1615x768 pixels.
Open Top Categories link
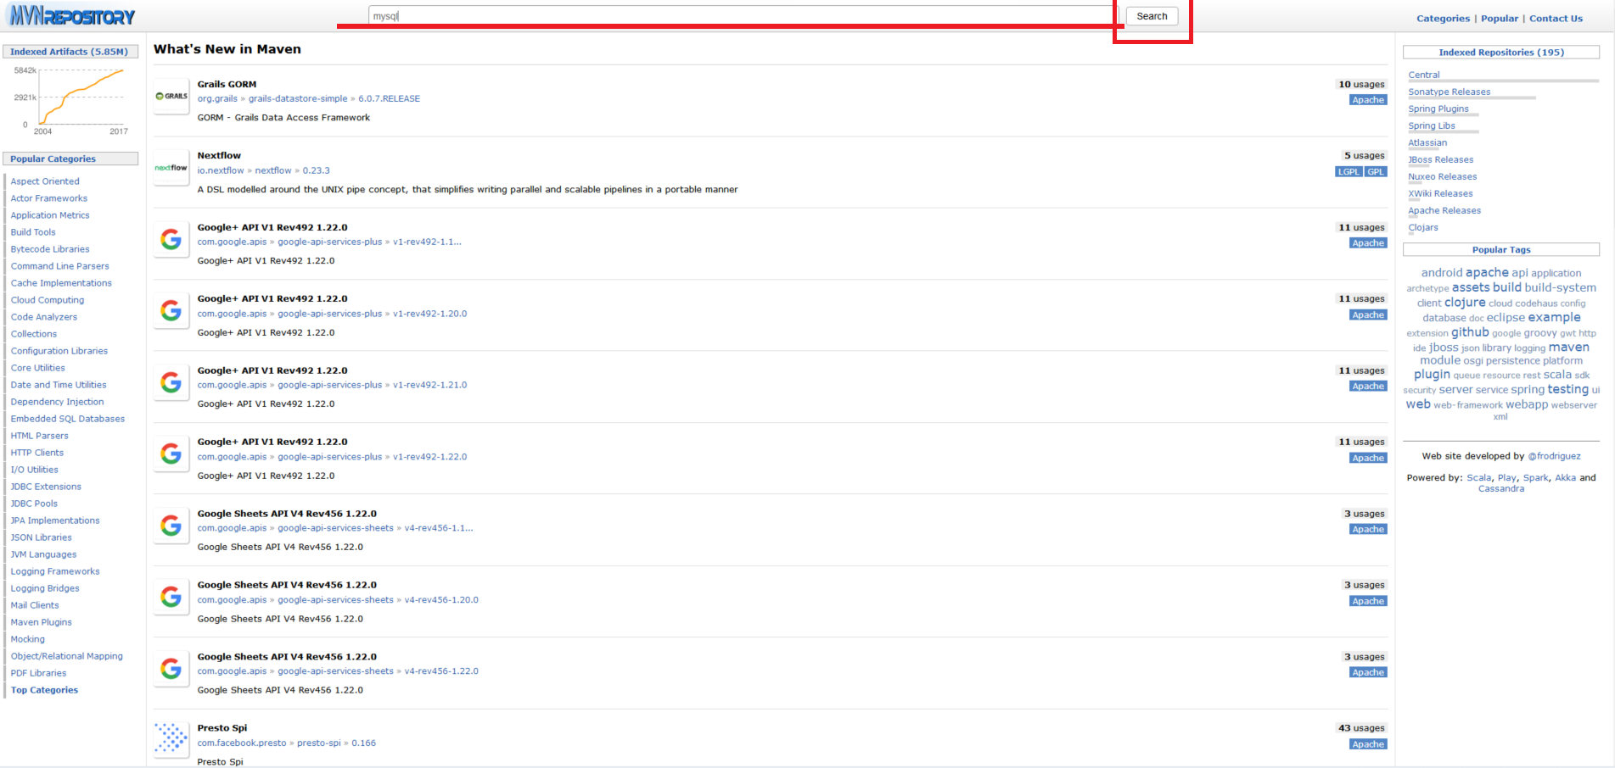pos(44,690)
